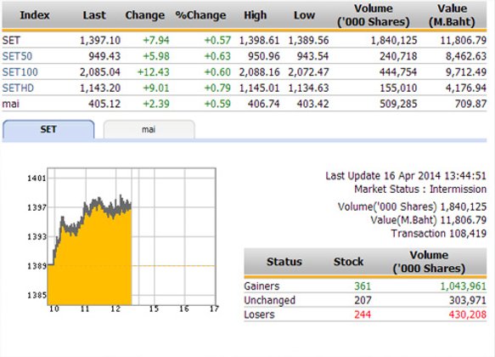This screenshot has height=357, width=495.
Task: Click the Gainers row label
Action: click(262, 286)
